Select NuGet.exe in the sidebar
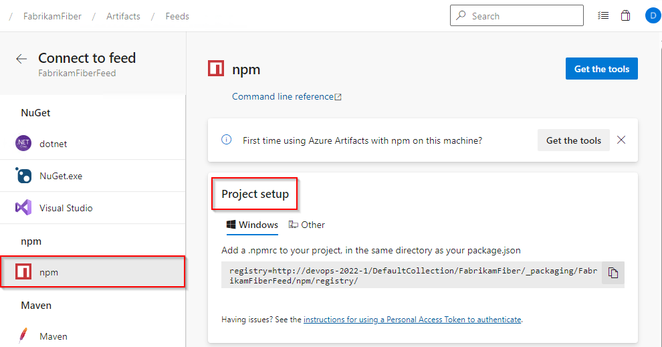The height and width of the screenshot is (347, 662). click(93, 176)
